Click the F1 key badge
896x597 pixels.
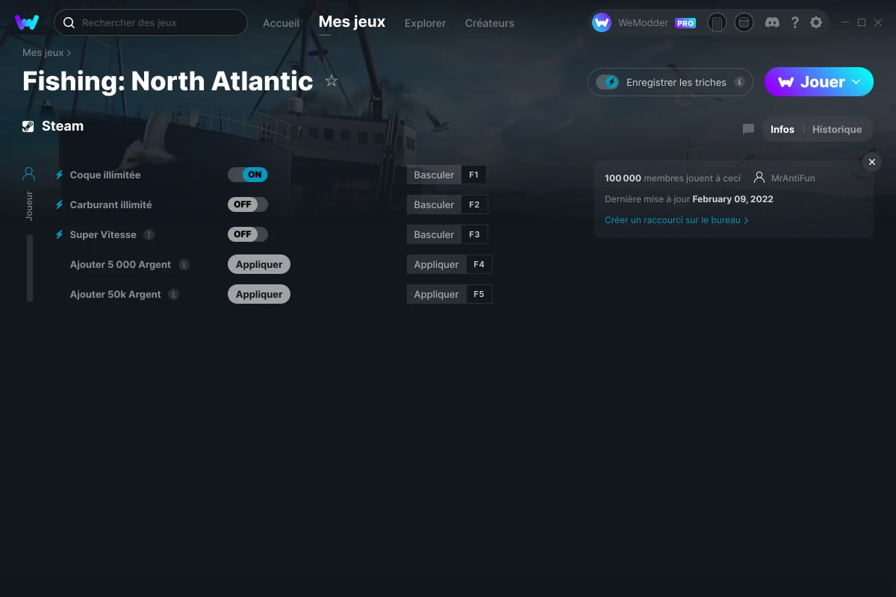coord(474,175)
